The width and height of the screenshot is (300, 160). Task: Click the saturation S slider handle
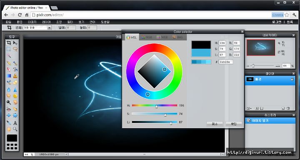[165, 115]
